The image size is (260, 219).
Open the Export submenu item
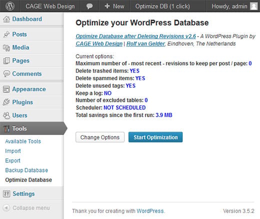(12, 161)
